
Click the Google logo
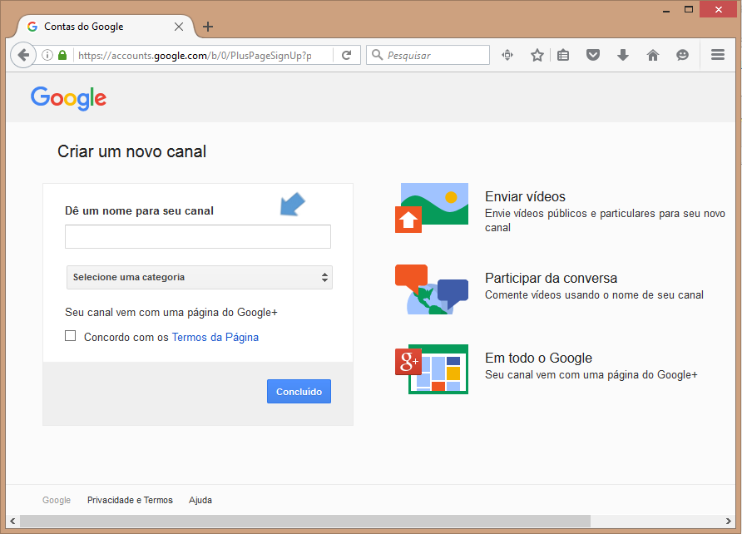tap(68, 98)
